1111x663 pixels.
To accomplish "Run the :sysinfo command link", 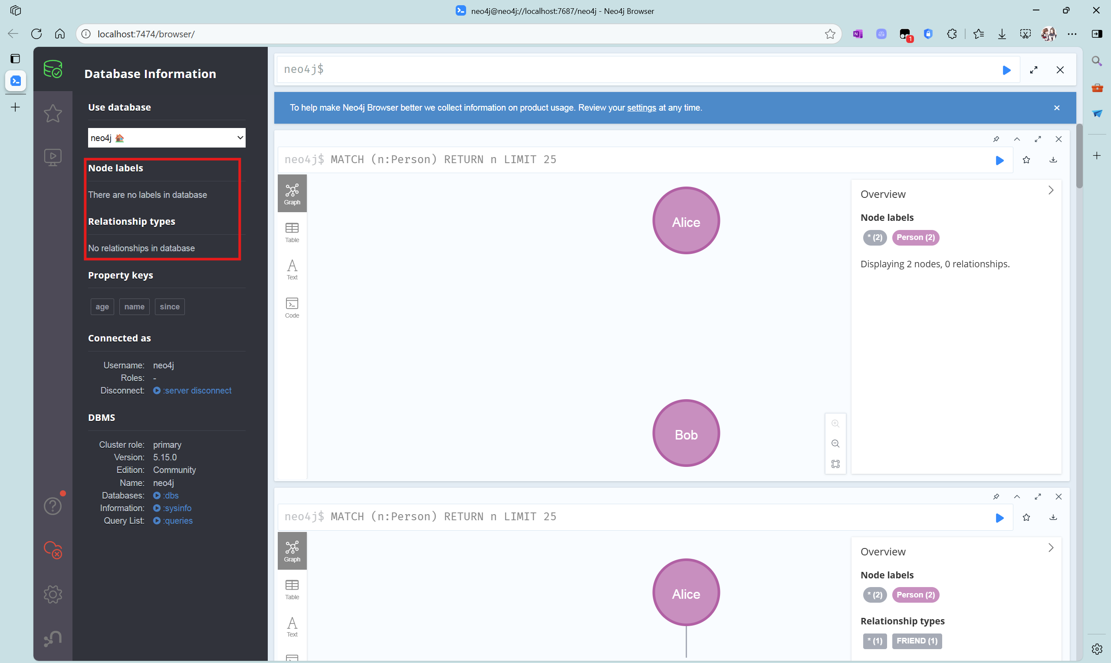I will (x=172, y=508).
